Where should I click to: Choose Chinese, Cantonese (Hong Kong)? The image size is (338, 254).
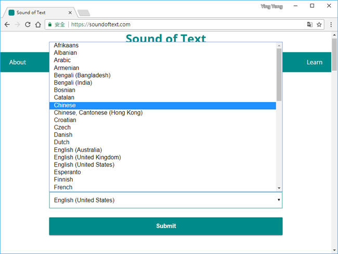pyautogui.click(x=163, y=112)
